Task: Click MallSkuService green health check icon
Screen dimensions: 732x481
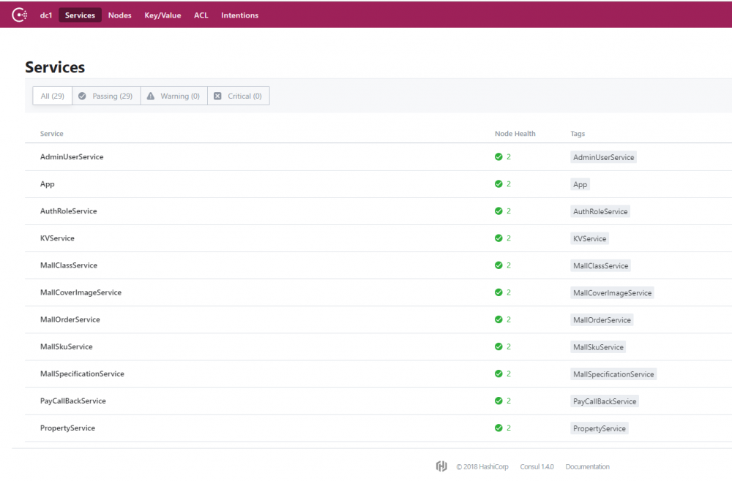Action: coord(498,346)
